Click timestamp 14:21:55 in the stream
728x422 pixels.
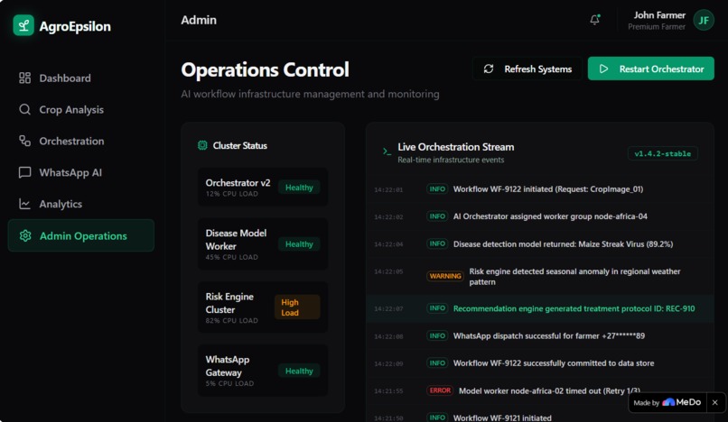coord(388,391)
